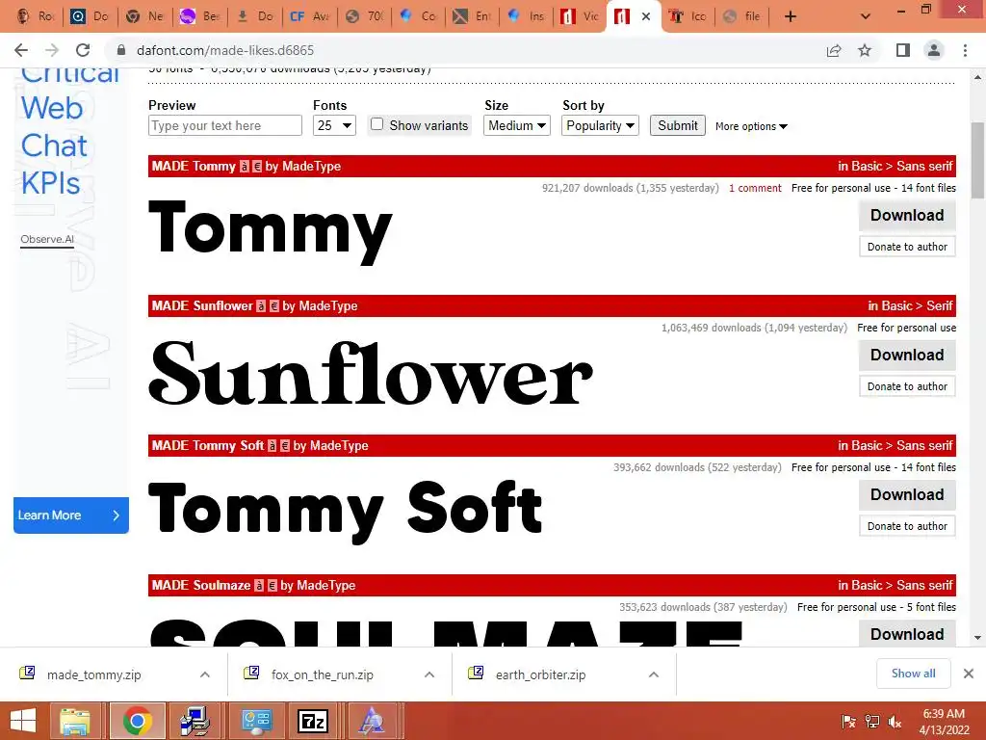986x740 pixels.
Task: Open MADE Tommy font title link
Action: pyautogui.click(x=194, y=167)
